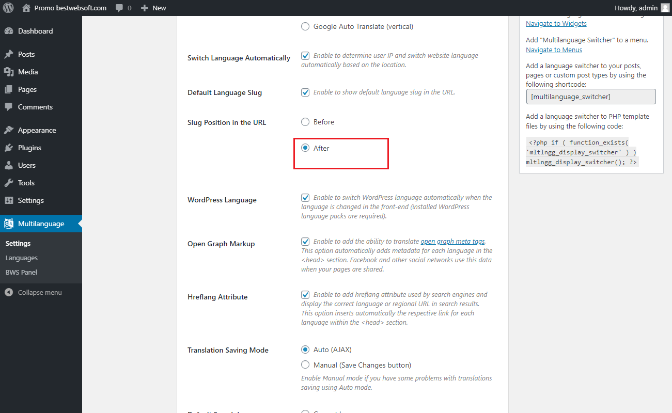Viewport: 672px width, 413px height.
Task: Select Google Auto Translate (vertical) radio
Action: pos(305,26)
